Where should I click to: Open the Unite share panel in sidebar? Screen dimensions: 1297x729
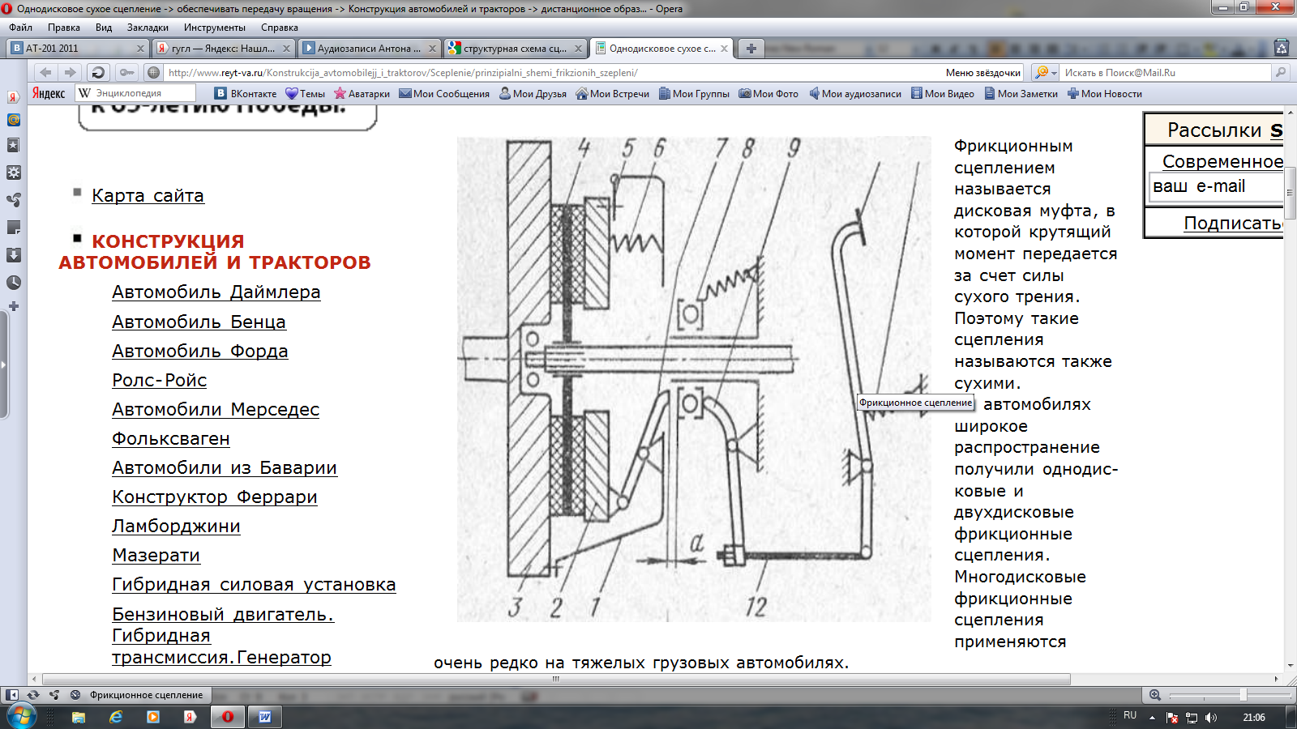coord(13,200)
